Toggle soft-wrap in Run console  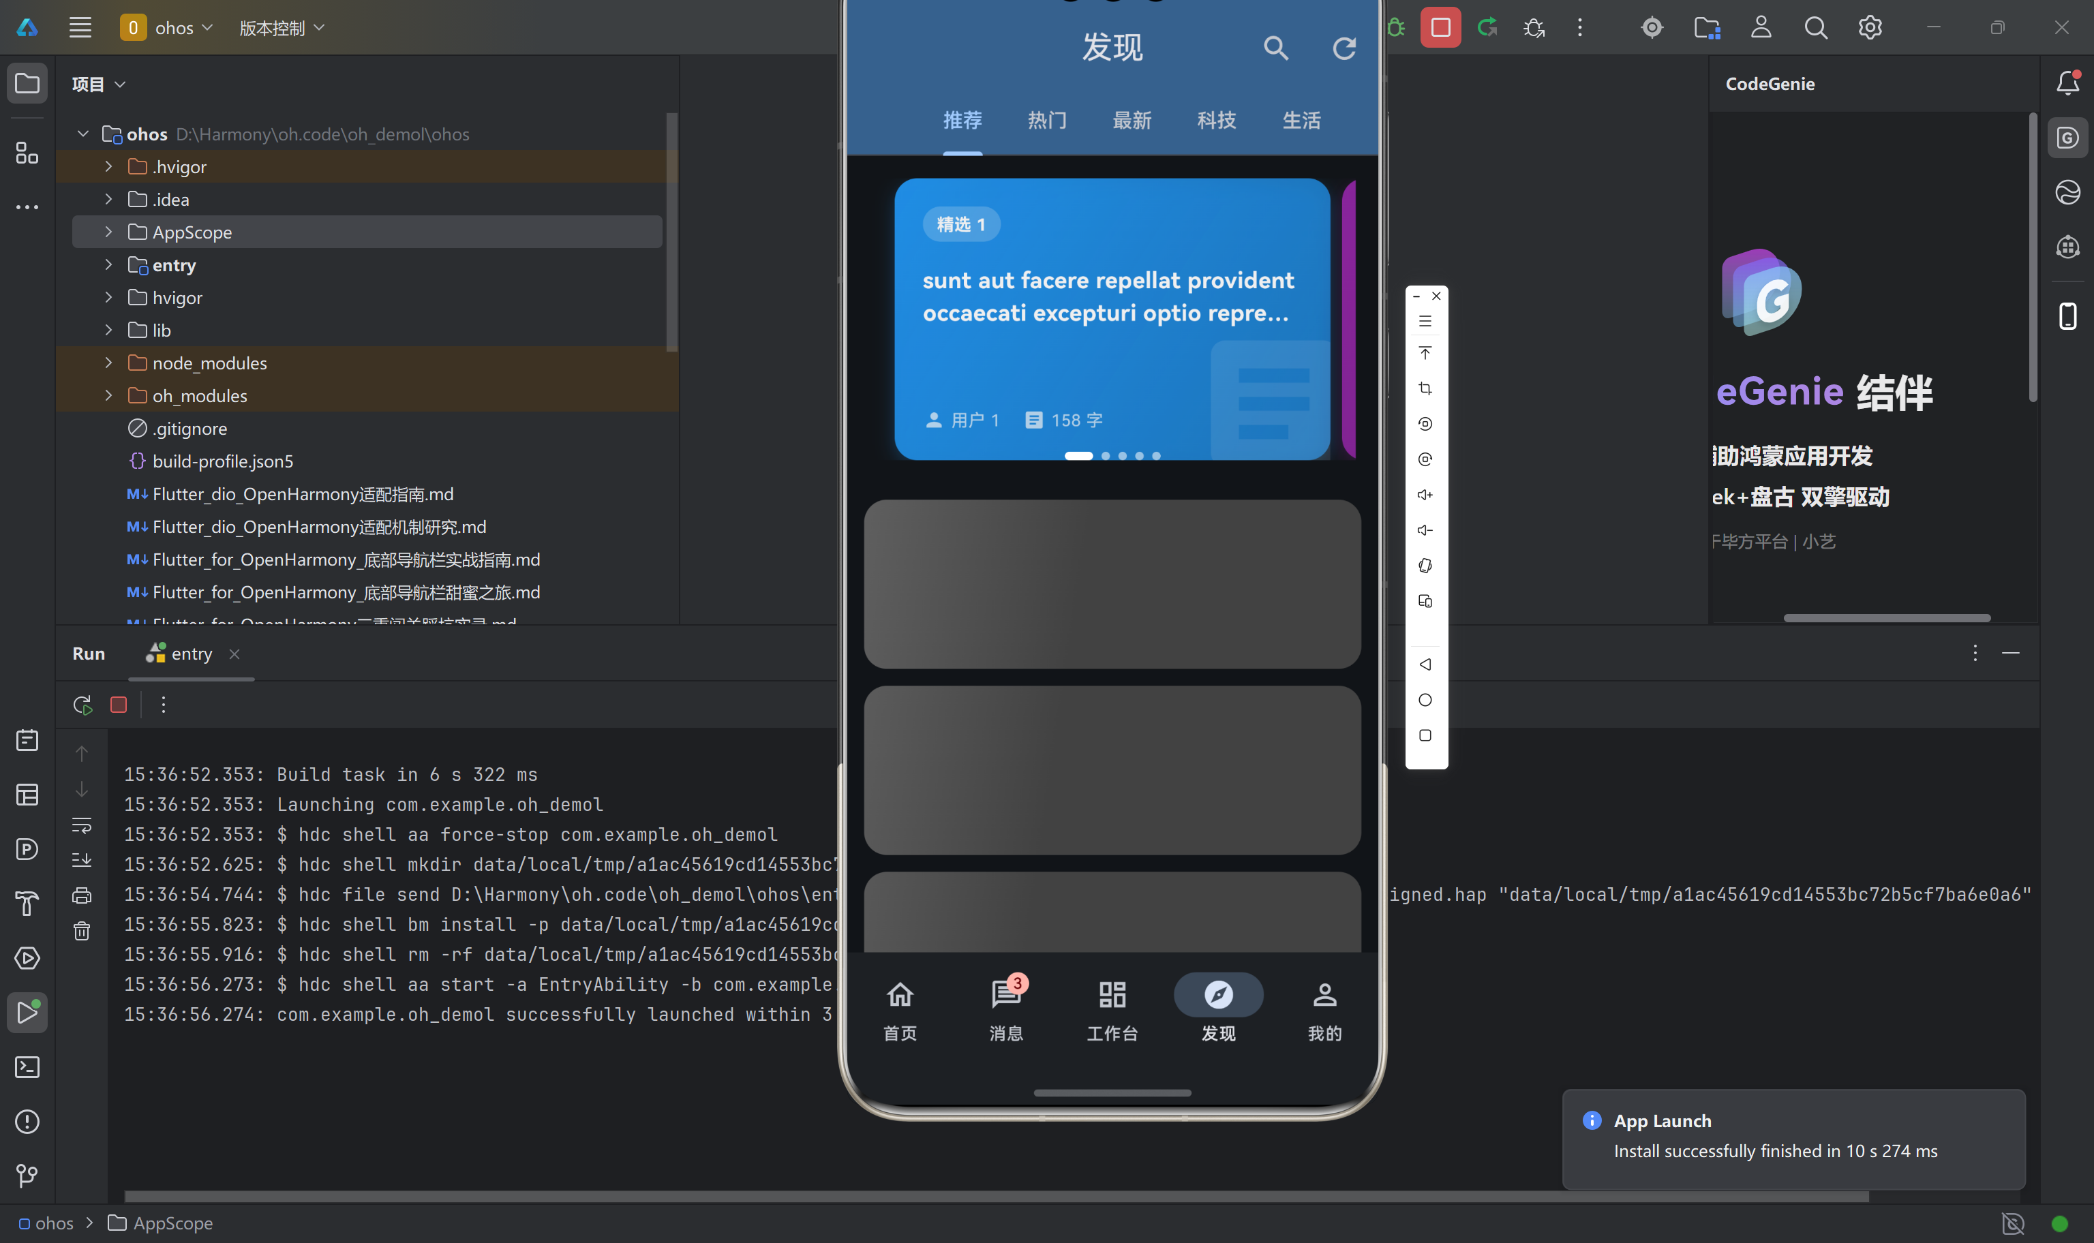coord(82,825)
